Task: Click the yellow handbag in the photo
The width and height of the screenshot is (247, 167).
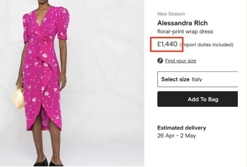Action: pyautogui.click(x=18, y=98)
